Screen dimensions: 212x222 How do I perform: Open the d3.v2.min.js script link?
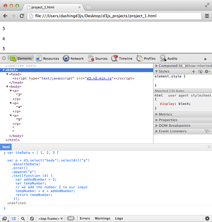point(99,78)
